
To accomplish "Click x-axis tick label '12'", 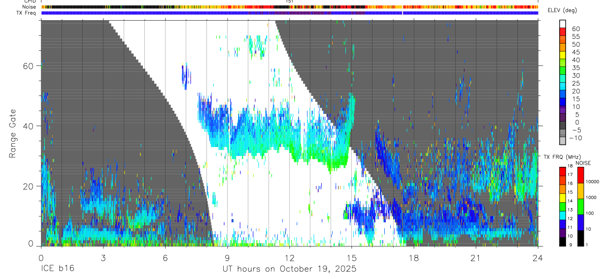I will (x=289, y=258).
